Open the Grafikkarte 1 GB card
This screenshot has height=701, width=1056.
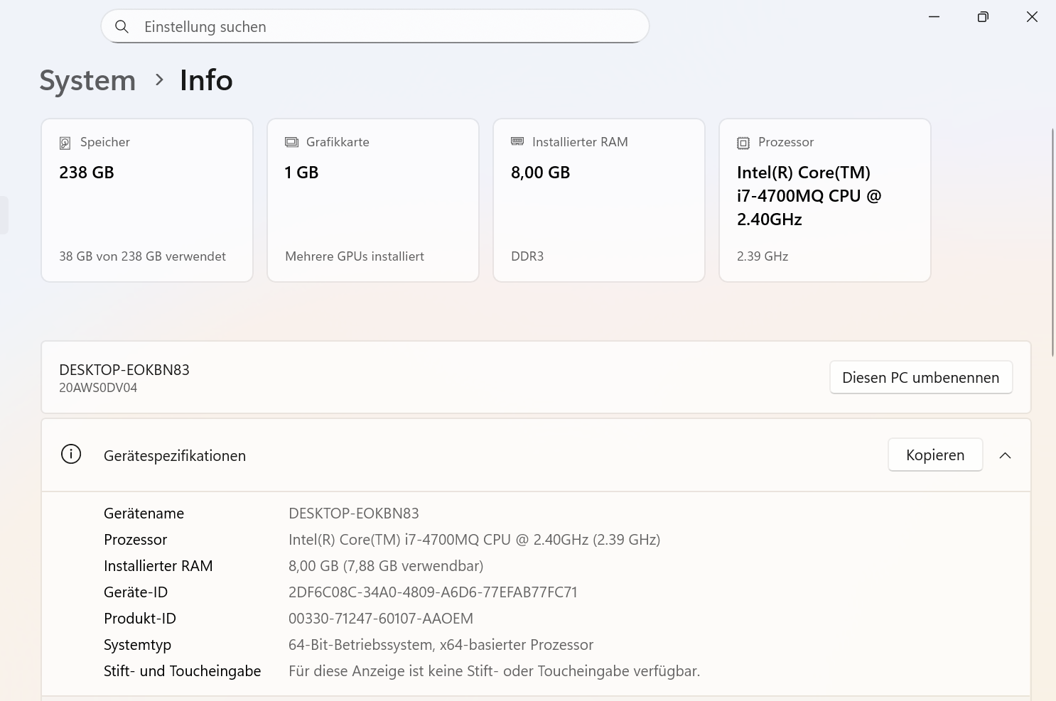point(373,200)
